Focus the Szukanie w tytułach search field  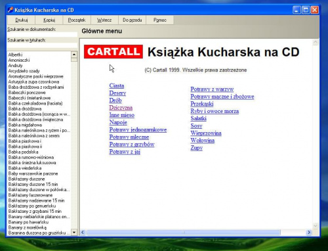[42, 45]
